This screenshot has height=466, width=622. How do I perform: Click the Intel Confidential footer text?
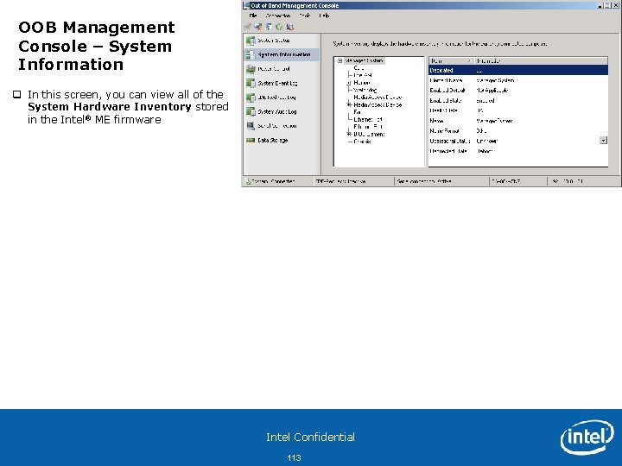(311, 437)
